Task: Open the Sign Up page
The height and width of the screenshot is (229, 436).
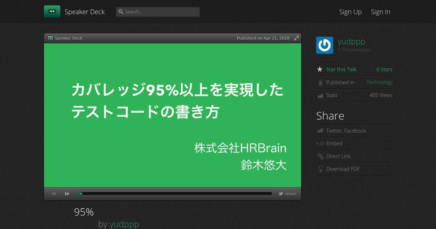Action: click(x=351, y=12)
